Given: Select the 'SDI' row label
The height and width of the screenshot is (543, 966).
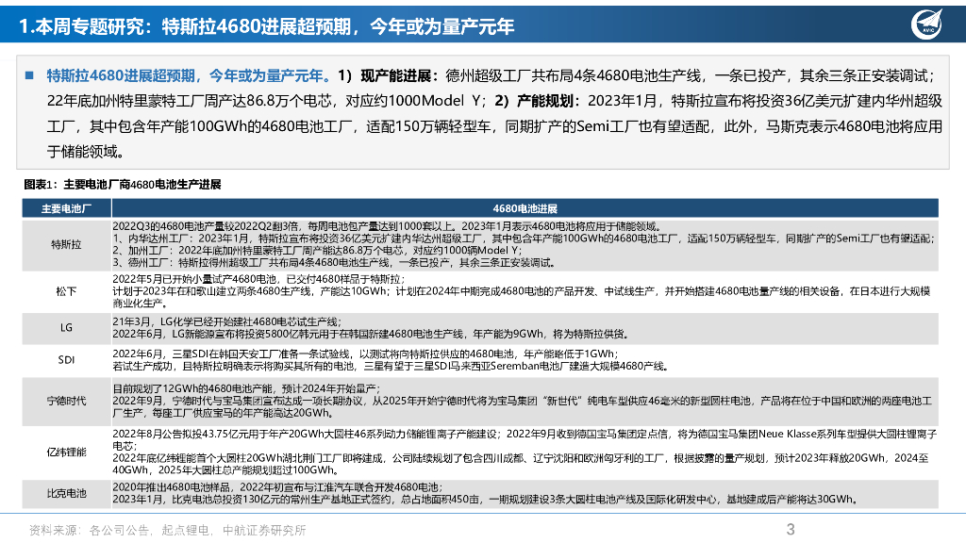Looking at the screenshot, I should (67, 360).
